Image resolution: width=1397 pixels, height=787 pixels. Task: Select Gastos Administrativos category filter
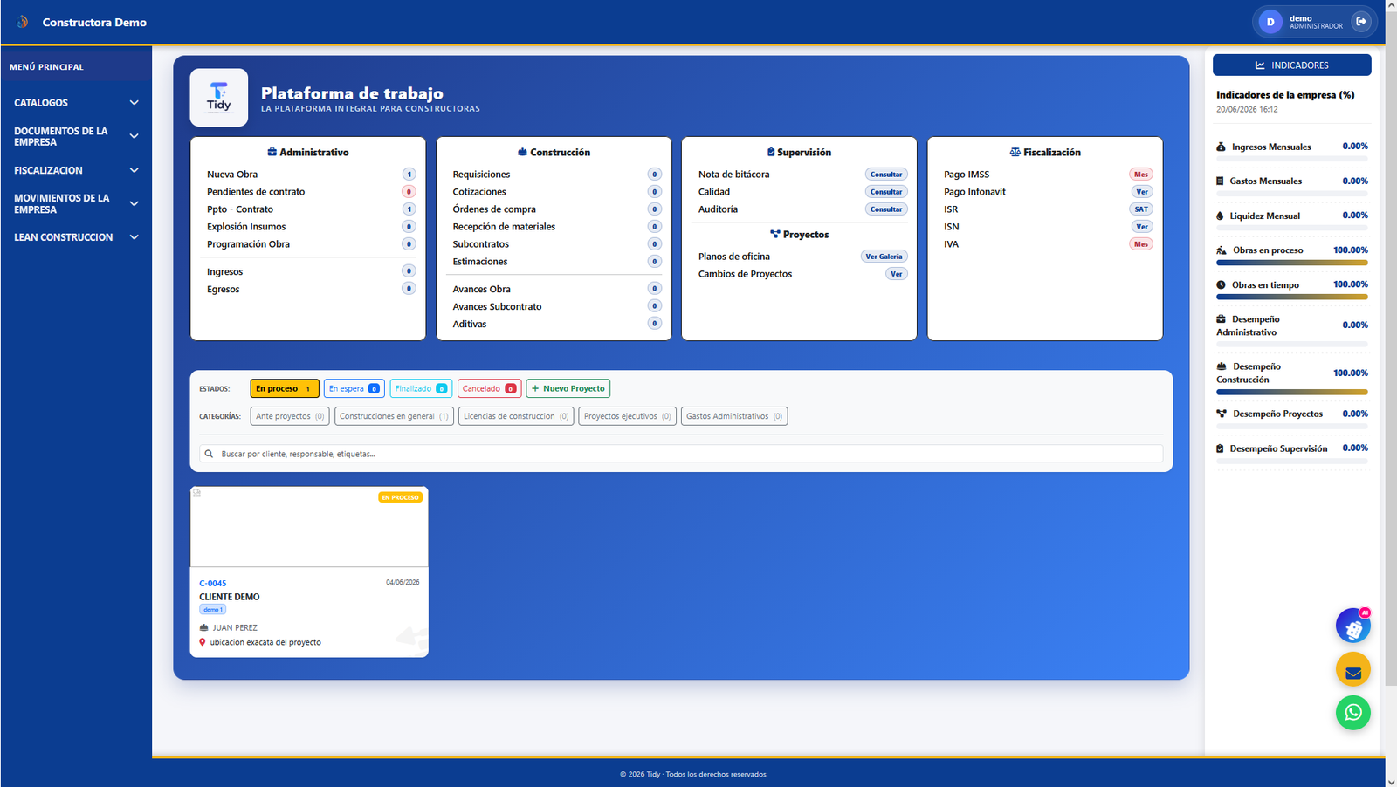click(734, 416)
